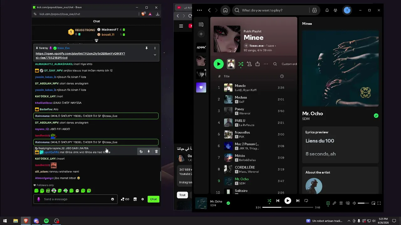Unpin the pinned Kick chat message
401x225 pixels.
146,48
